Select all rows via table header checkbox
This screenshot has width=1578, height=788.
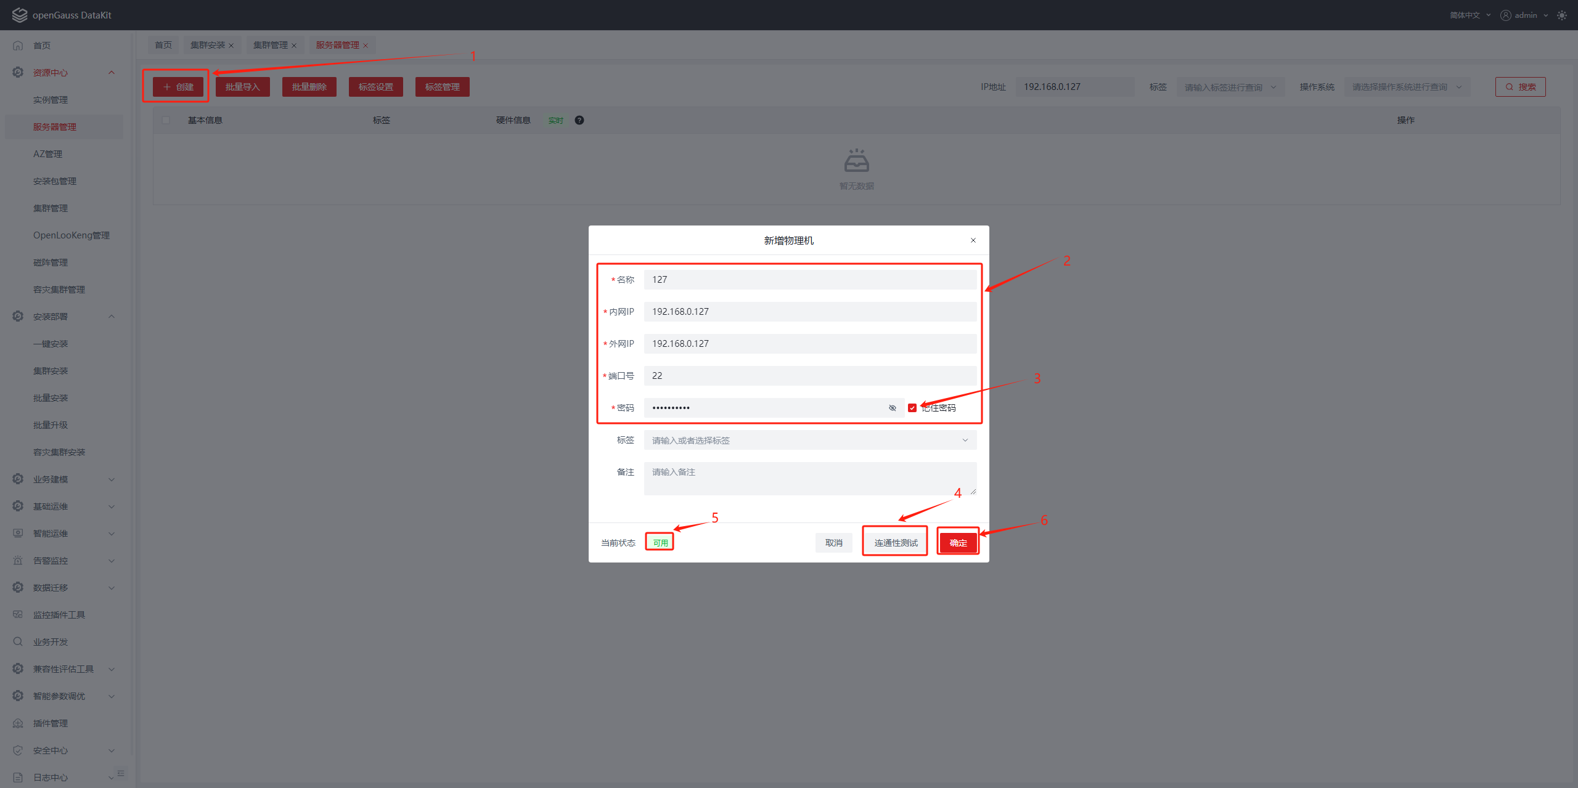[x=166, y=120]
